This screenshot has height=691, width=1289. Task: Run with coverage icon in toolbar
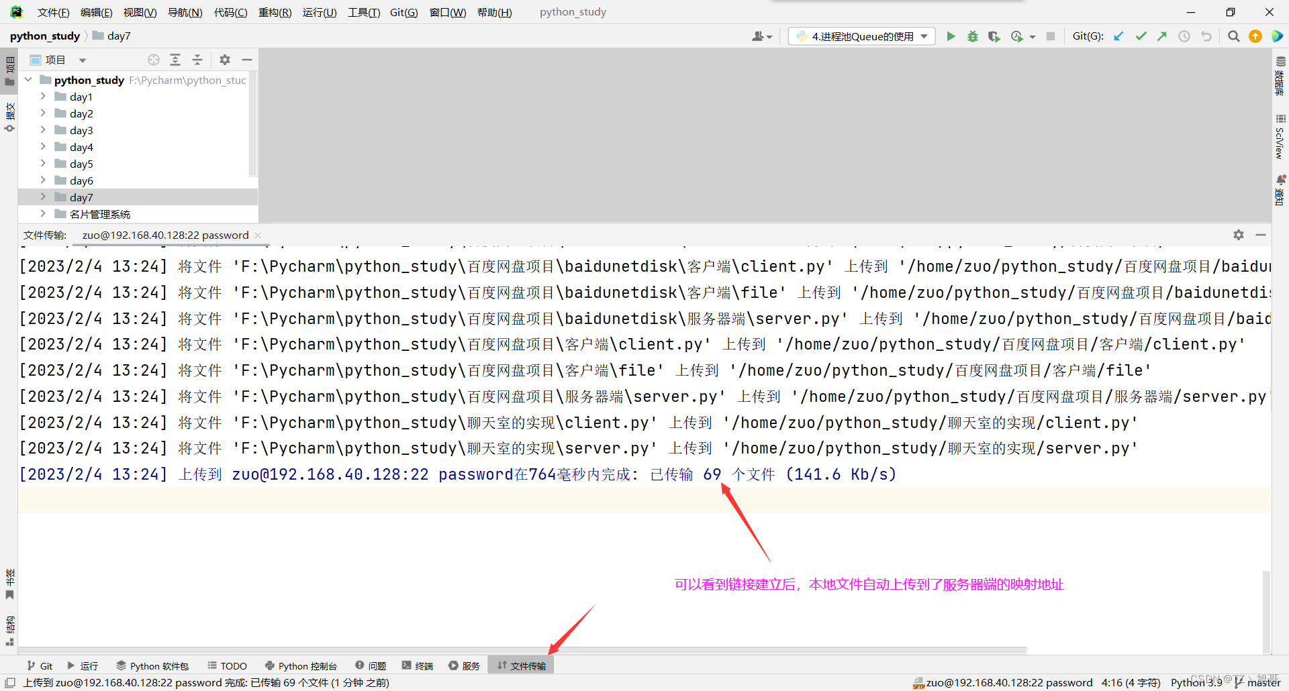tap(994, 36)
